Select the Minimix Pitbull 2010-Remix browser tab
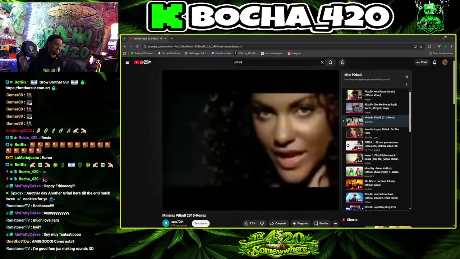 point(146,38)
